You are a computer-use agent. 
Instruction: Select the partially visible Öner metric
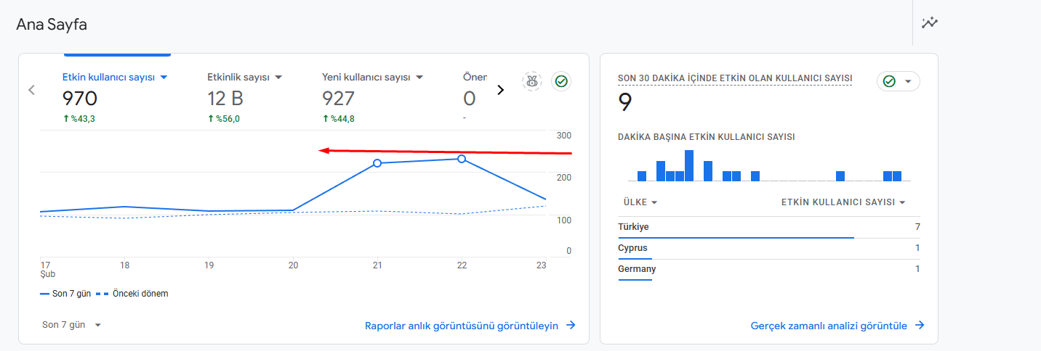coord(475,77)
